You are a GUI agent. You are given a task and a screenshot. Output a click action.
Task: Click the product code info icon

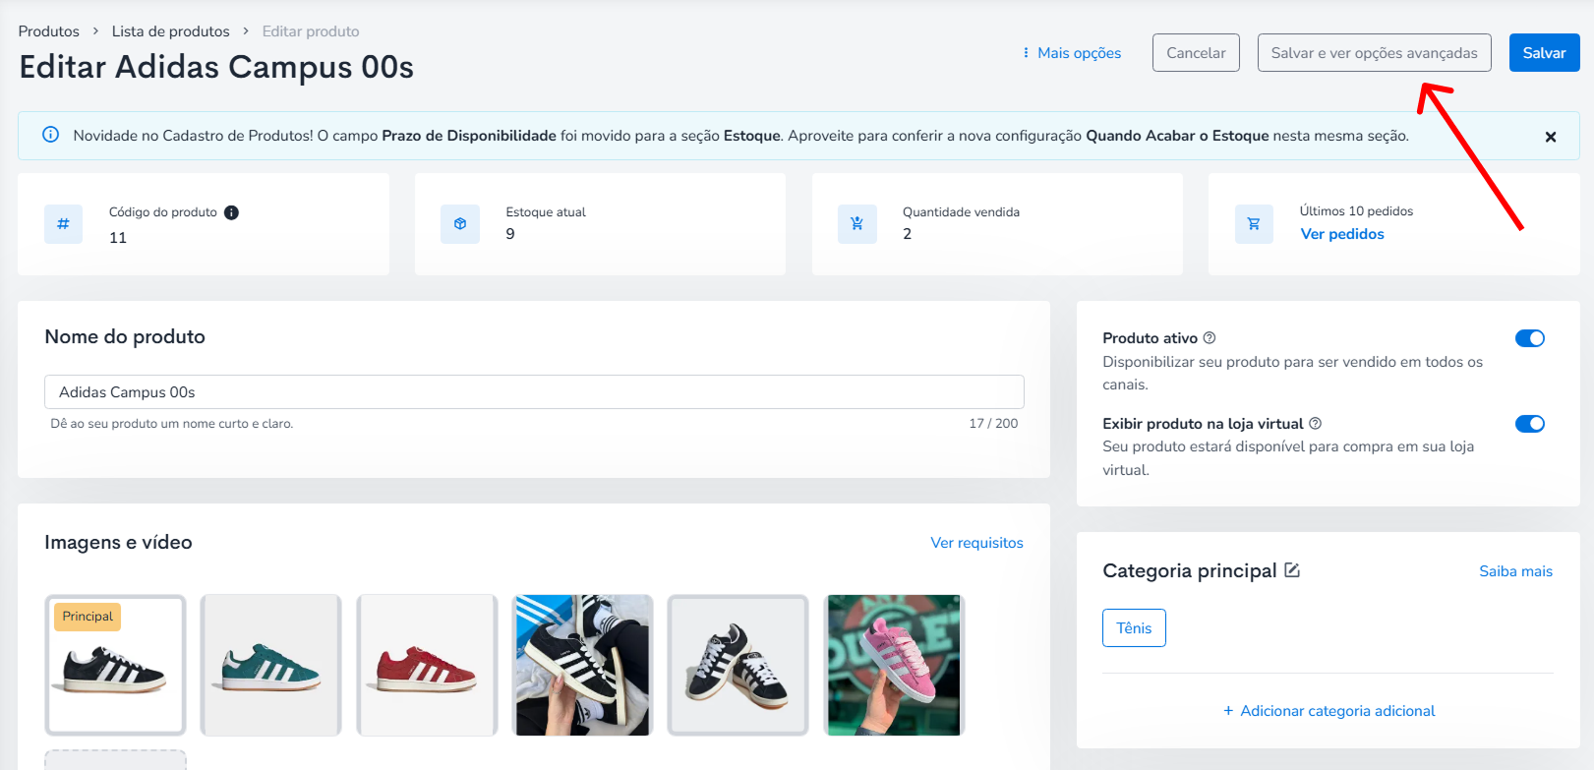231,212
